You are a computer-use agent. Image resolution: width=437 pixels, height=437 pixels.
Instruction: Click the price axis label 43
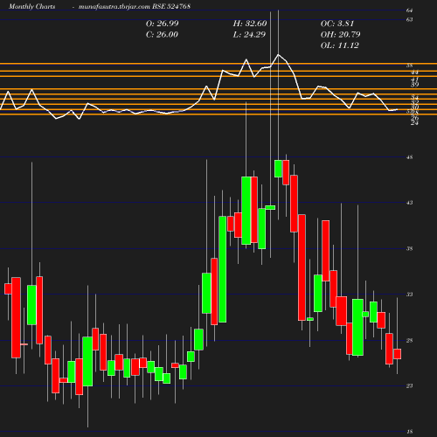coord(410,203)
